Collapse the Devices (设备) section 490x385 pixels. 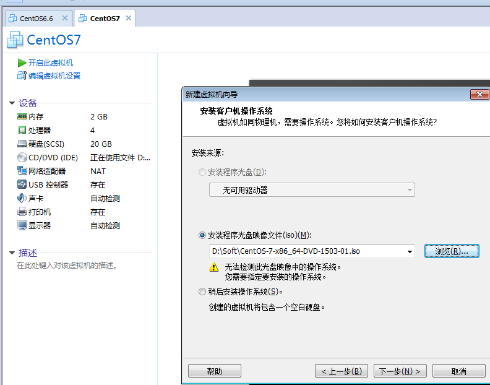12,103
